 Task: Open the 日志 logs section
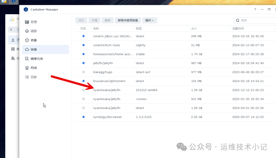[45, 77]
